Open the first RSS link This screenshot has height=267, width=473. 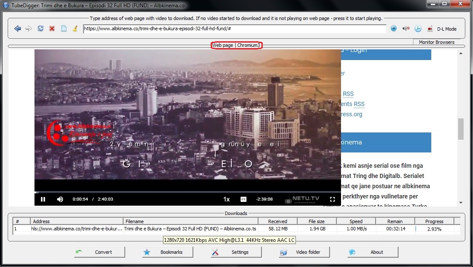tap(348, 94)
